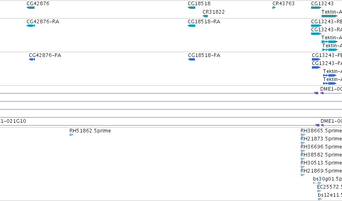Click the CG42876-RA transcript glyph

pos(31,26)
